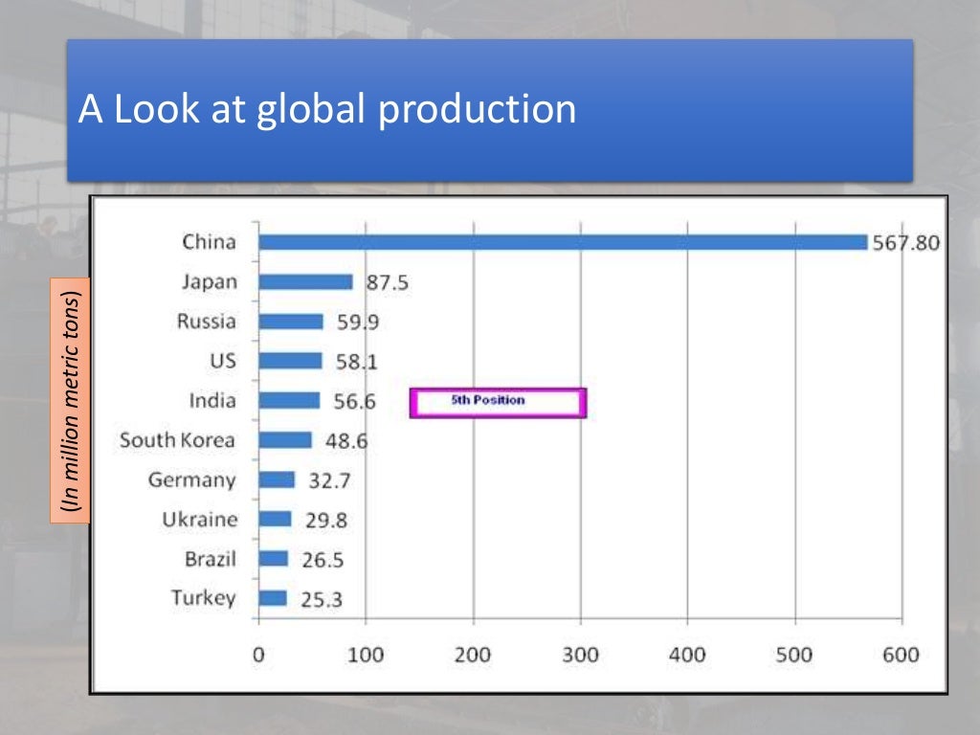The image size is (980, 735).
Task: Click the 567.80 data label
Action: (905, 242)
